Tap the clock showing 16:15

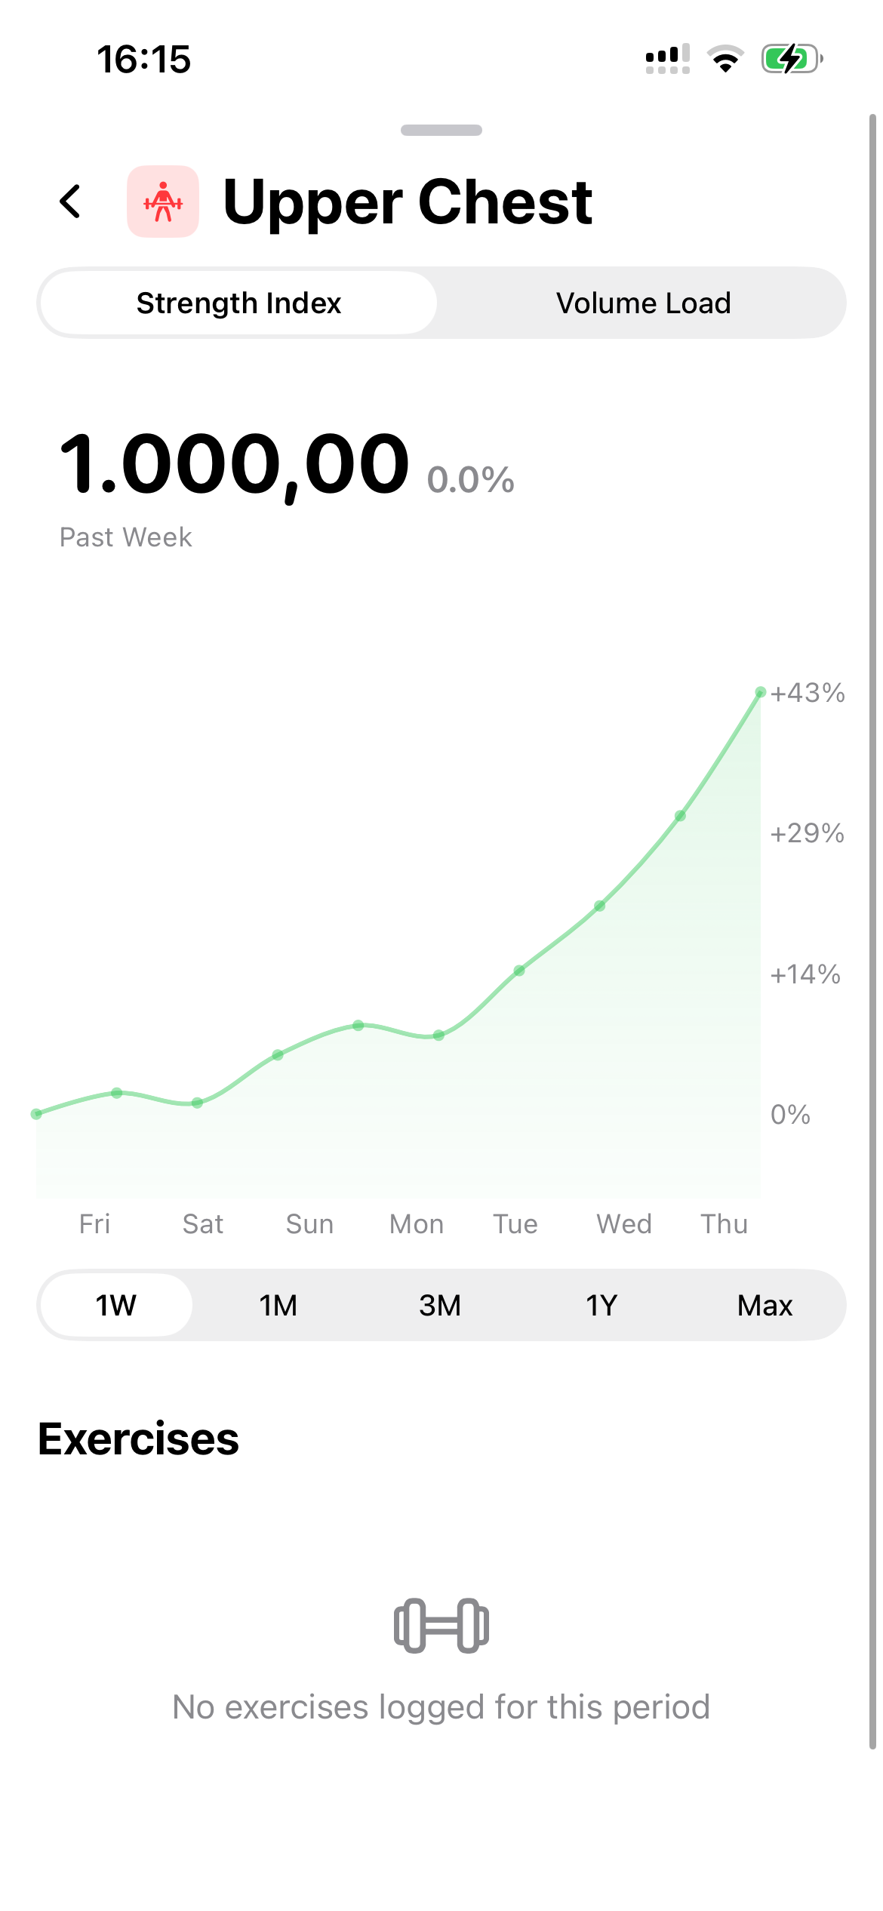(x=144, y=60)
